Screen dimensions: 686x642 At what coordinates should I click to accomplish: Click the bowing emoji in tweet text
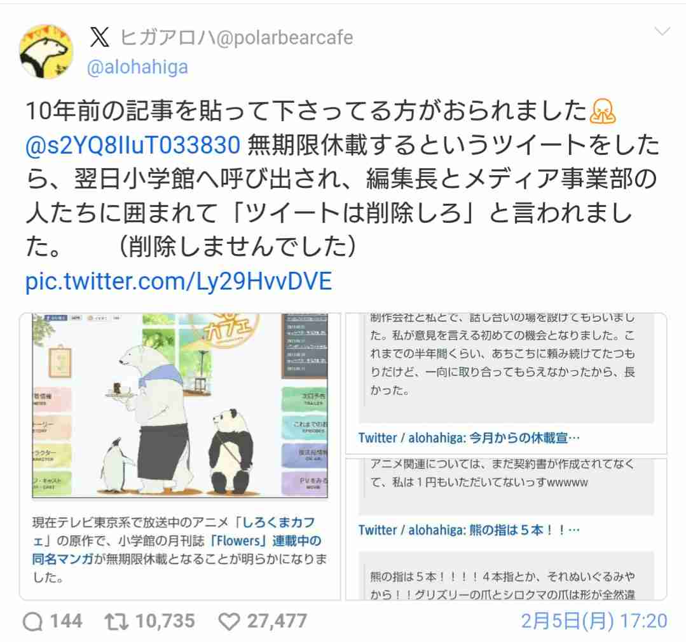(x=603, y=111)
